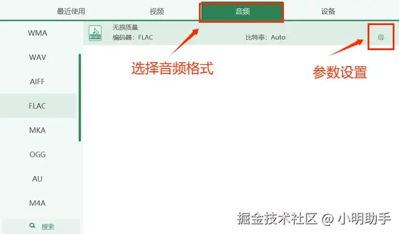Click the 编码器: FLAC text
Screen dimensions: 399x234
[x=133, y=38]
